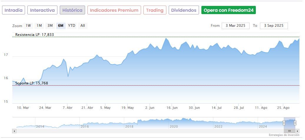Image resolution: width=305 pixels, height=140 pixels.
Task: Click the right range handle in navigator
Action: 295,123
